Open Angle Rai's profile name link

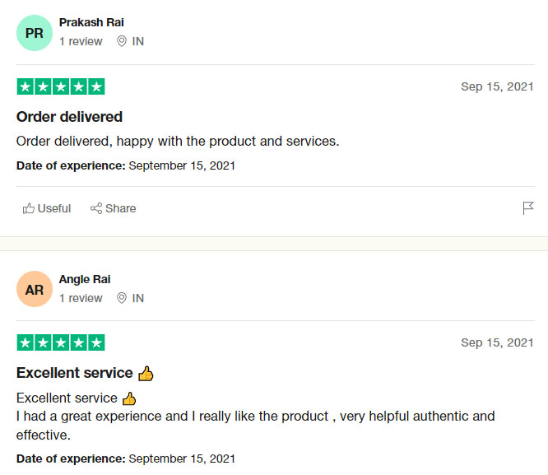pyautogui.click(x=85, y=279)
